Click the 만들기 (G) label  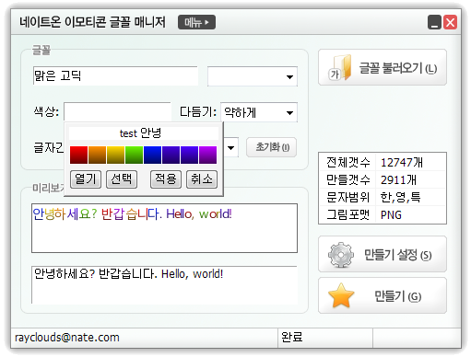(398, 296)
